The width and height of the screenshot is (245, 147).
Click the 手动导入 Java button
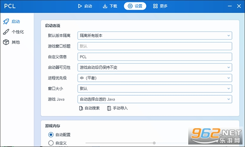(x=118, y=108)
